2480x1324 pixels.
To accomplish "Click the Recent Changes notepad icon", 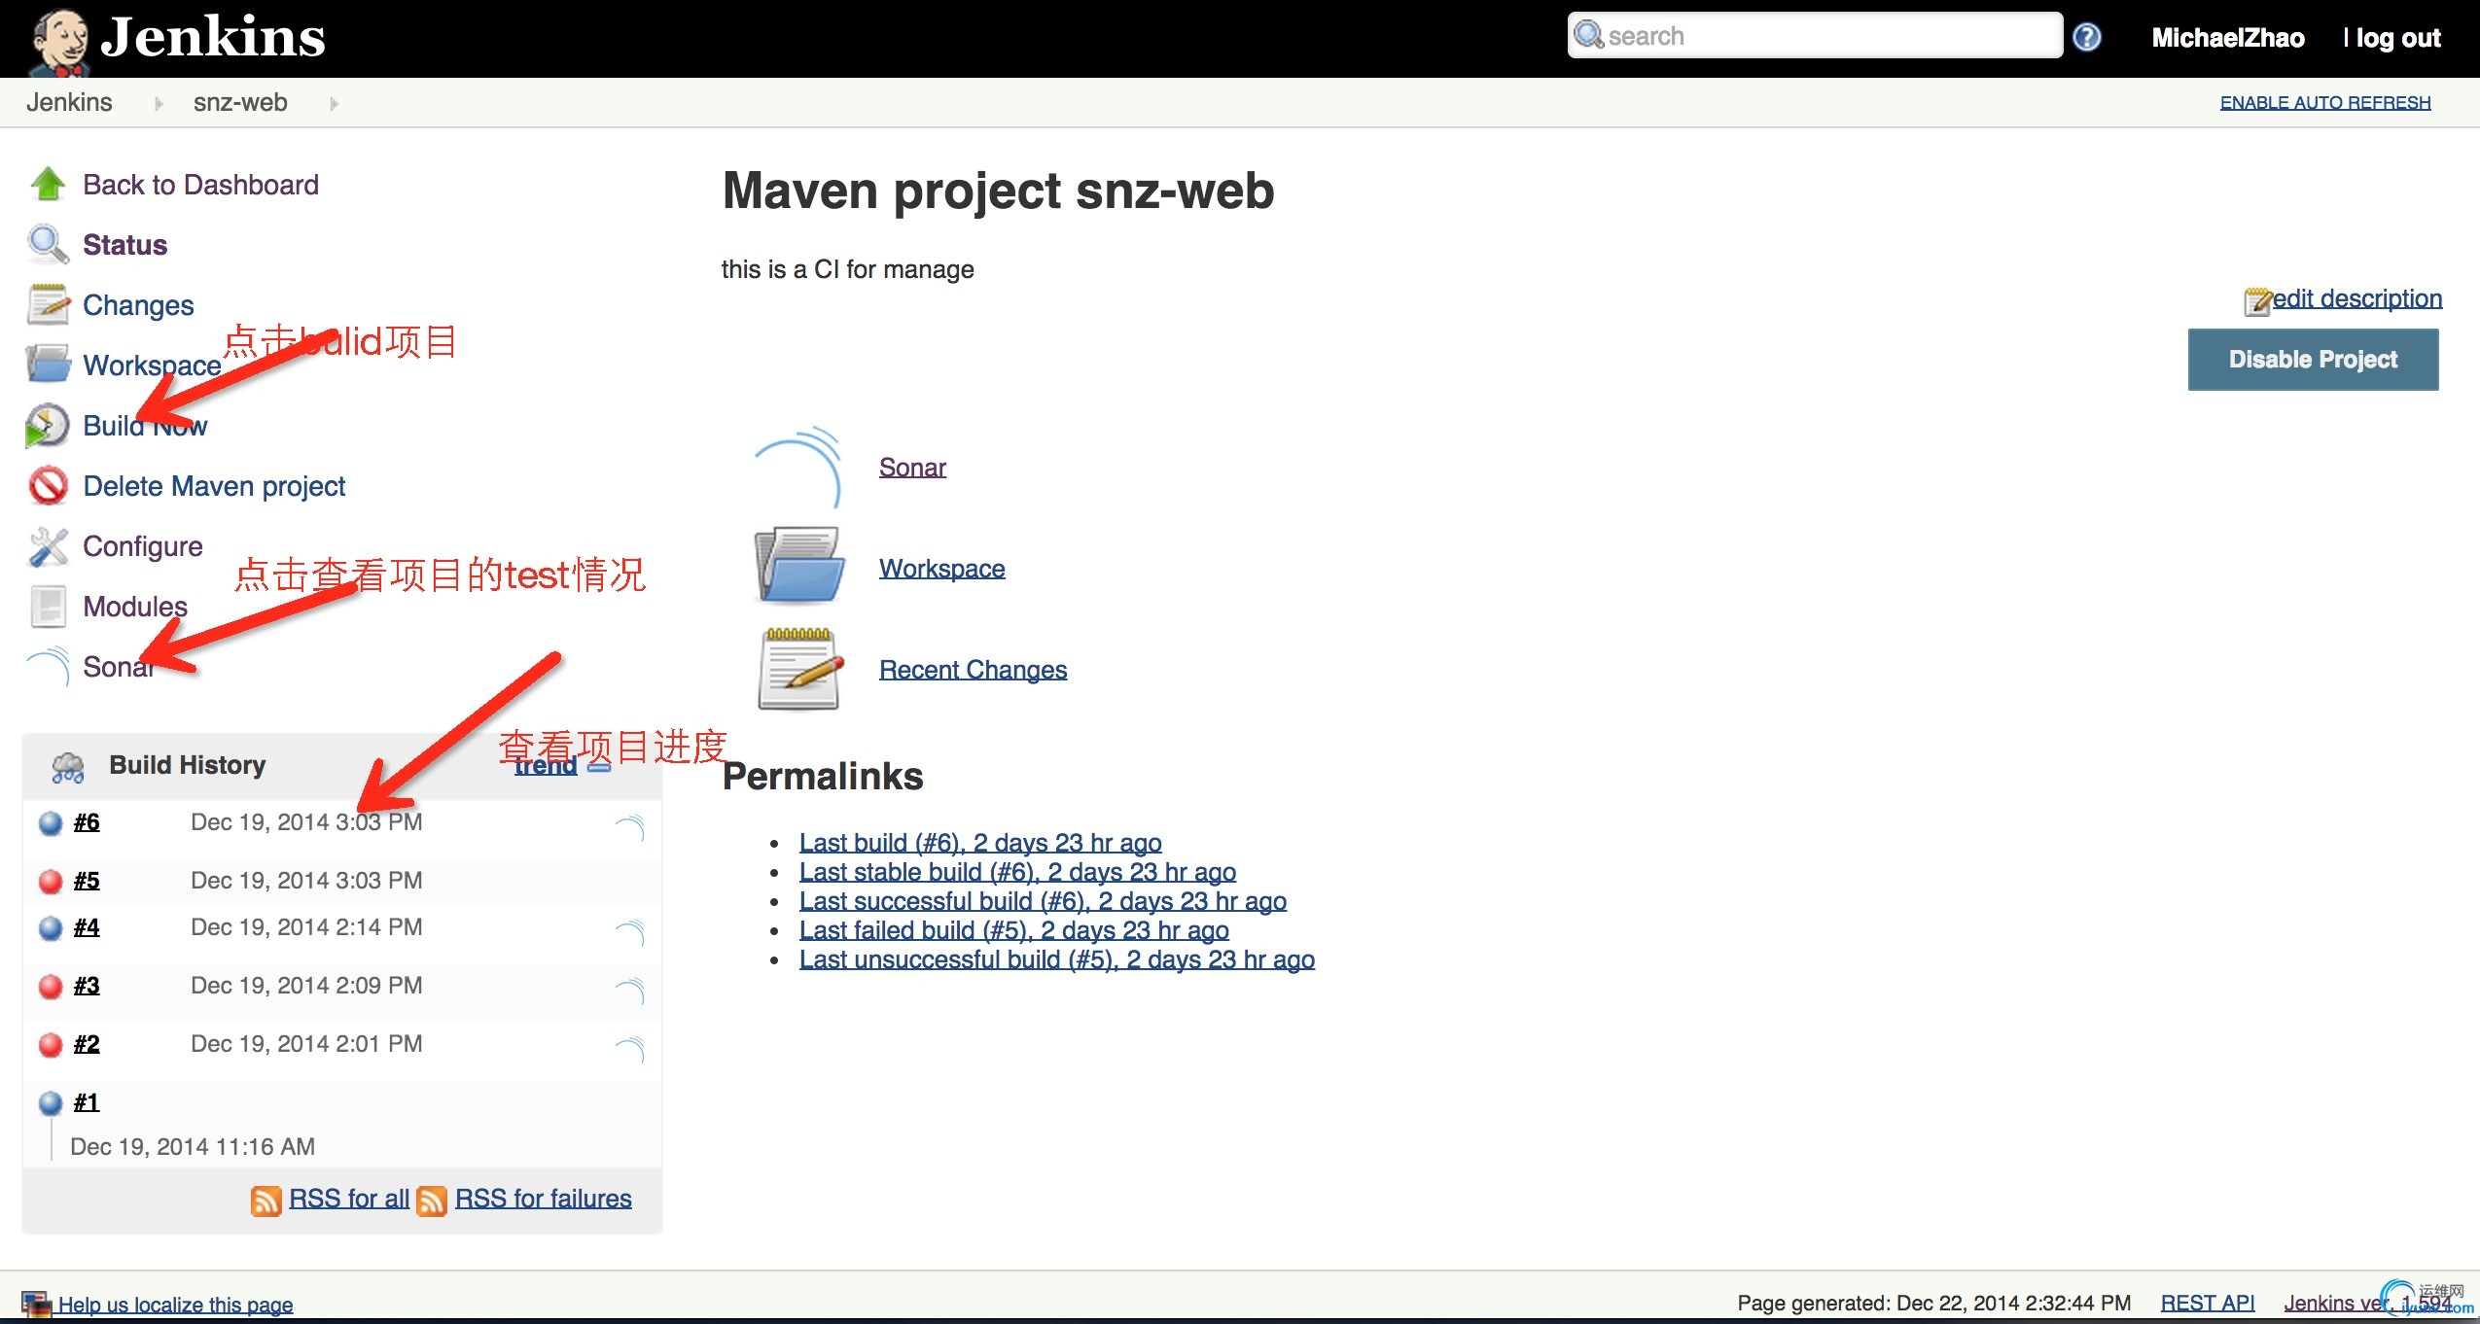I will [x=798, y=669].
